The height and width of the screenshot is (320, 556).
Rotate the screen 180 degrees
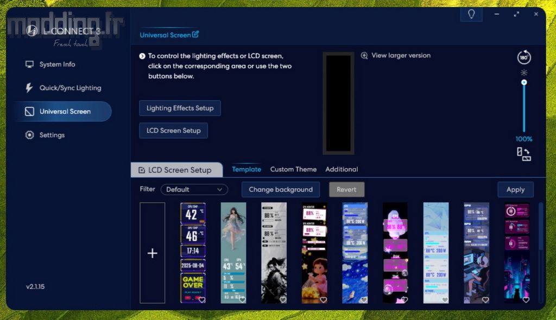pyautogui.click(x=524, y=57)
